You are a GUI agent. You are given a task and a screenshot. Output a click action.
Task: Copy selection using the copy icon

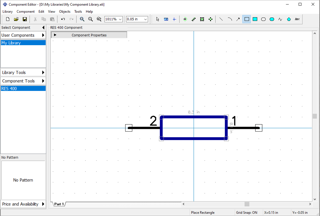click(44, 19)
